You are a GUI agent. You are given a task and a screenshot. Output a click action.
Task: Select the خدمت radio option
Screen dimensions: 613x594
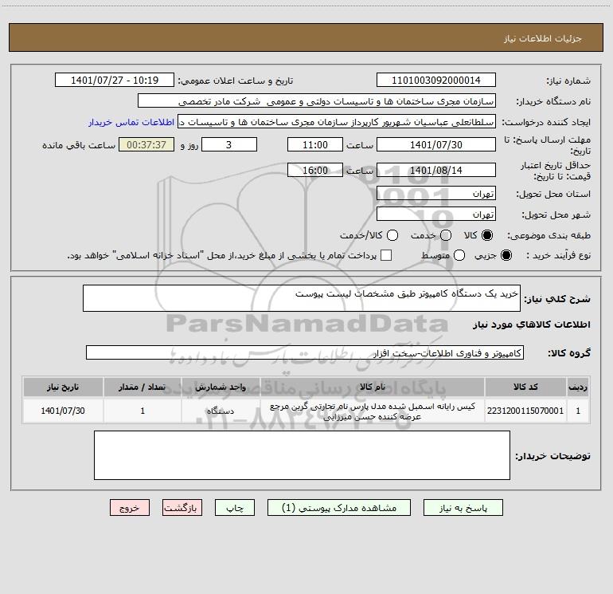point(446,235)
